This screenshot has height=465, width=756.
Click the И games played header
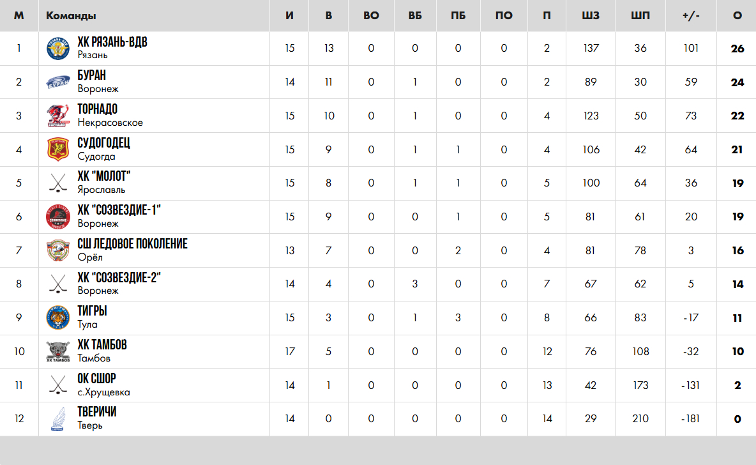point(290,15)
